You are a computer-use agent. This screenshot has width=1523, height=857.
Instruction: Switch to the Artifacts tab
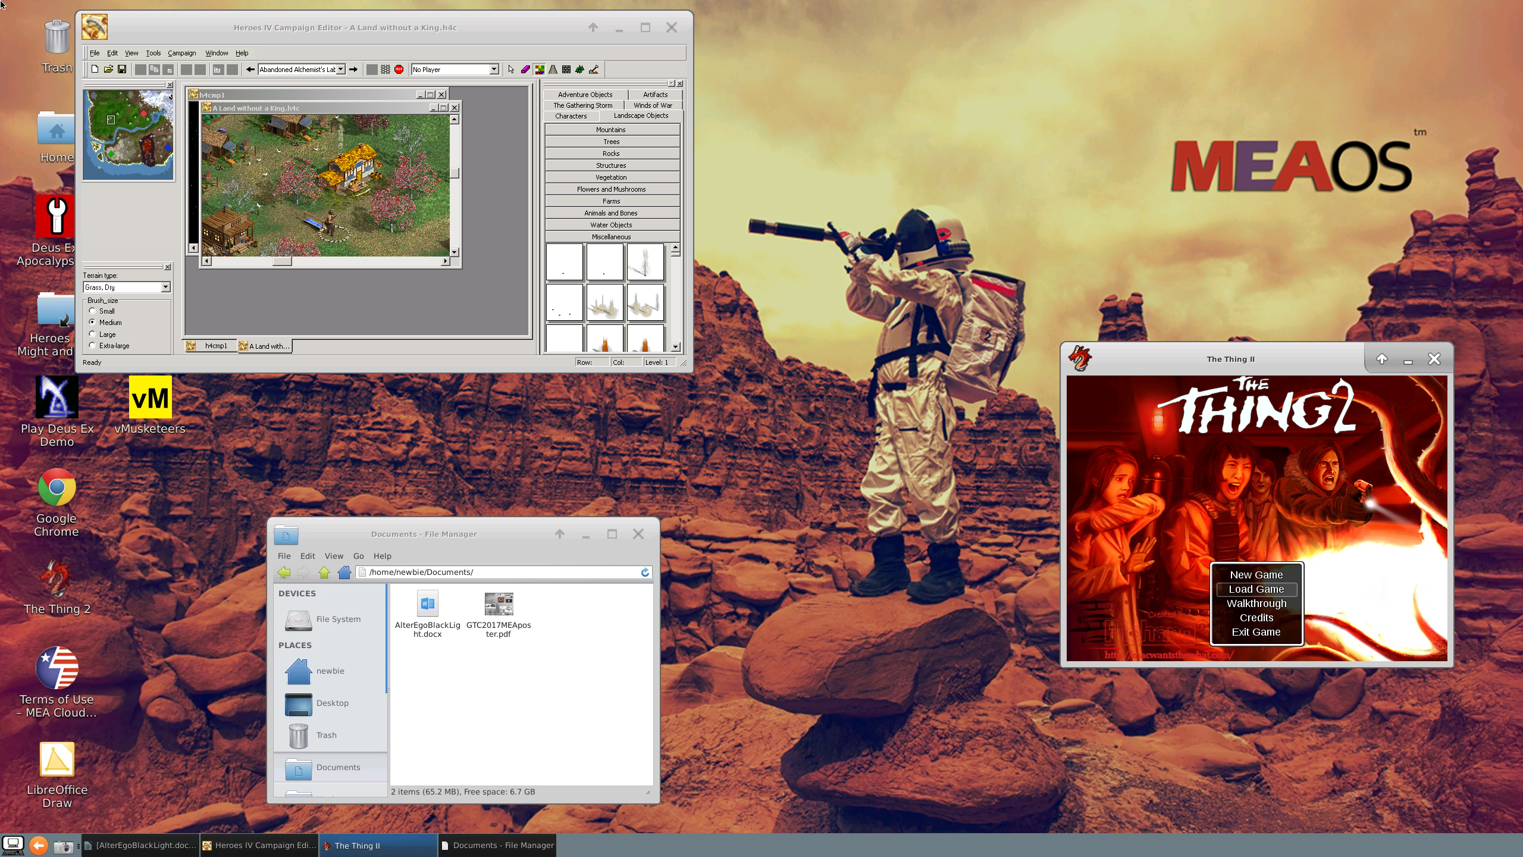[x=655, y=95]
